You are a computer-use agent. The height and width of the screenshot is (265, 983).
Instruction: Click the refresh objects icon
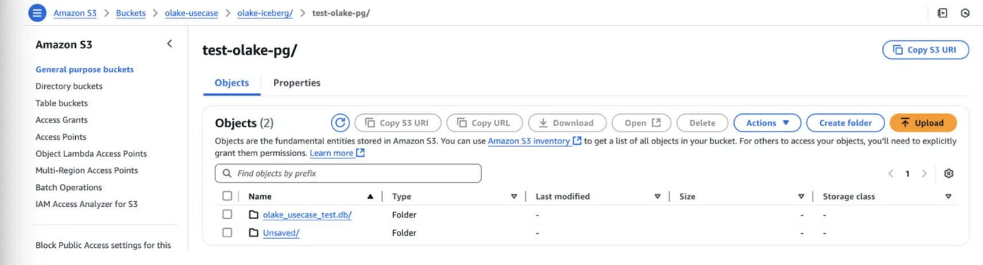click(x=340, y=123)
